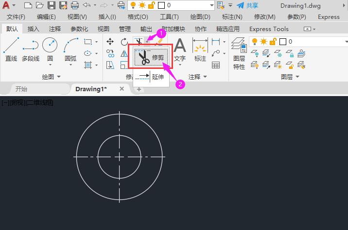Select the Hatch fill tool
Viewport: 348px width, 230px height.
(88, 65)
